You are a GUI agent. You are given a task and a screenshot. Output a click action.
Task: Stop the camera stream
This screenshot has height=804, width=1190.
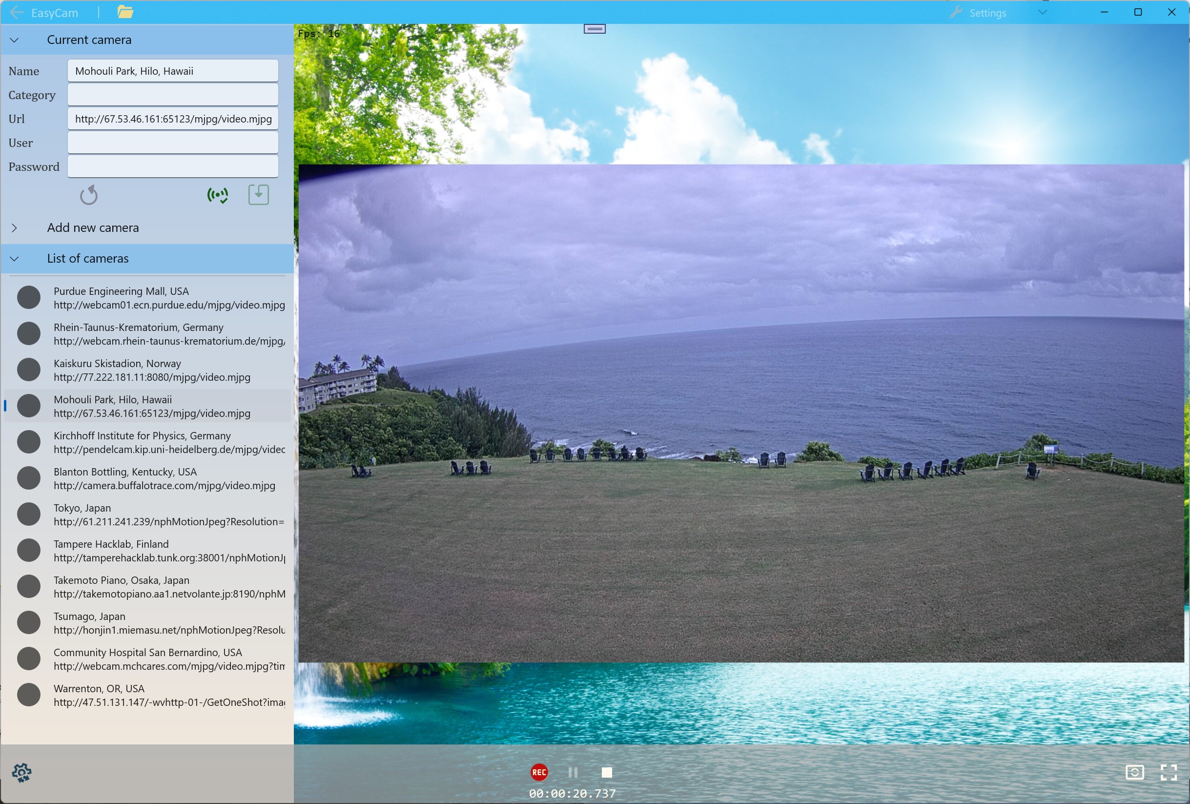[607, 772]
